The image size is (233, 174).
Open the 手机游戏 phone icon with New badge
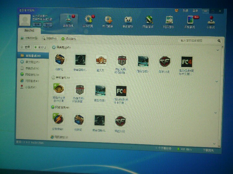pos(190,20)
